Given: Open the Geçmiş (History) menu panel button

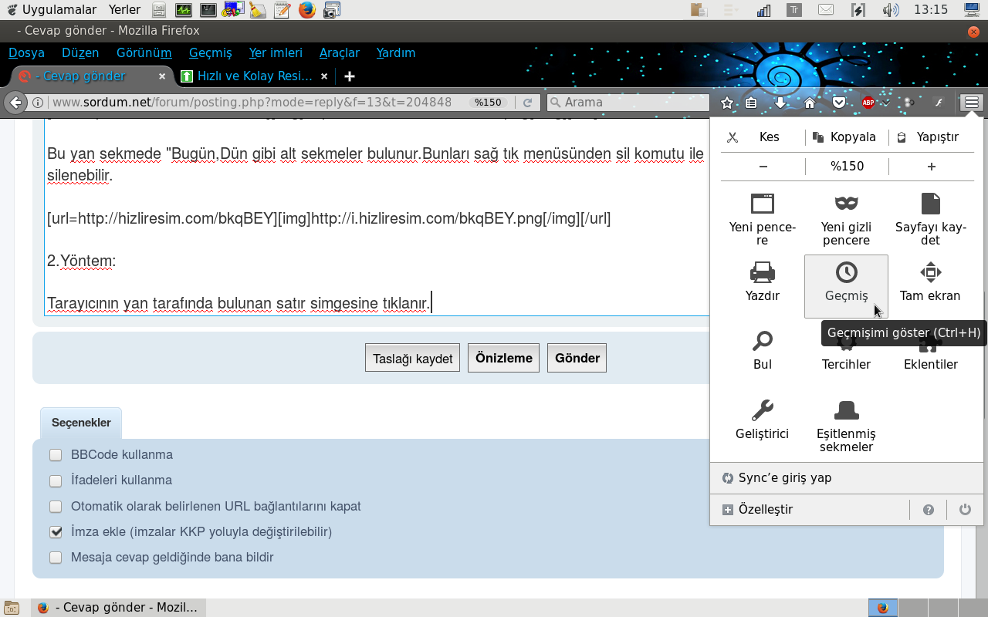Looking at the screenshot, I should pyautogui.click(x=846, y=286).
